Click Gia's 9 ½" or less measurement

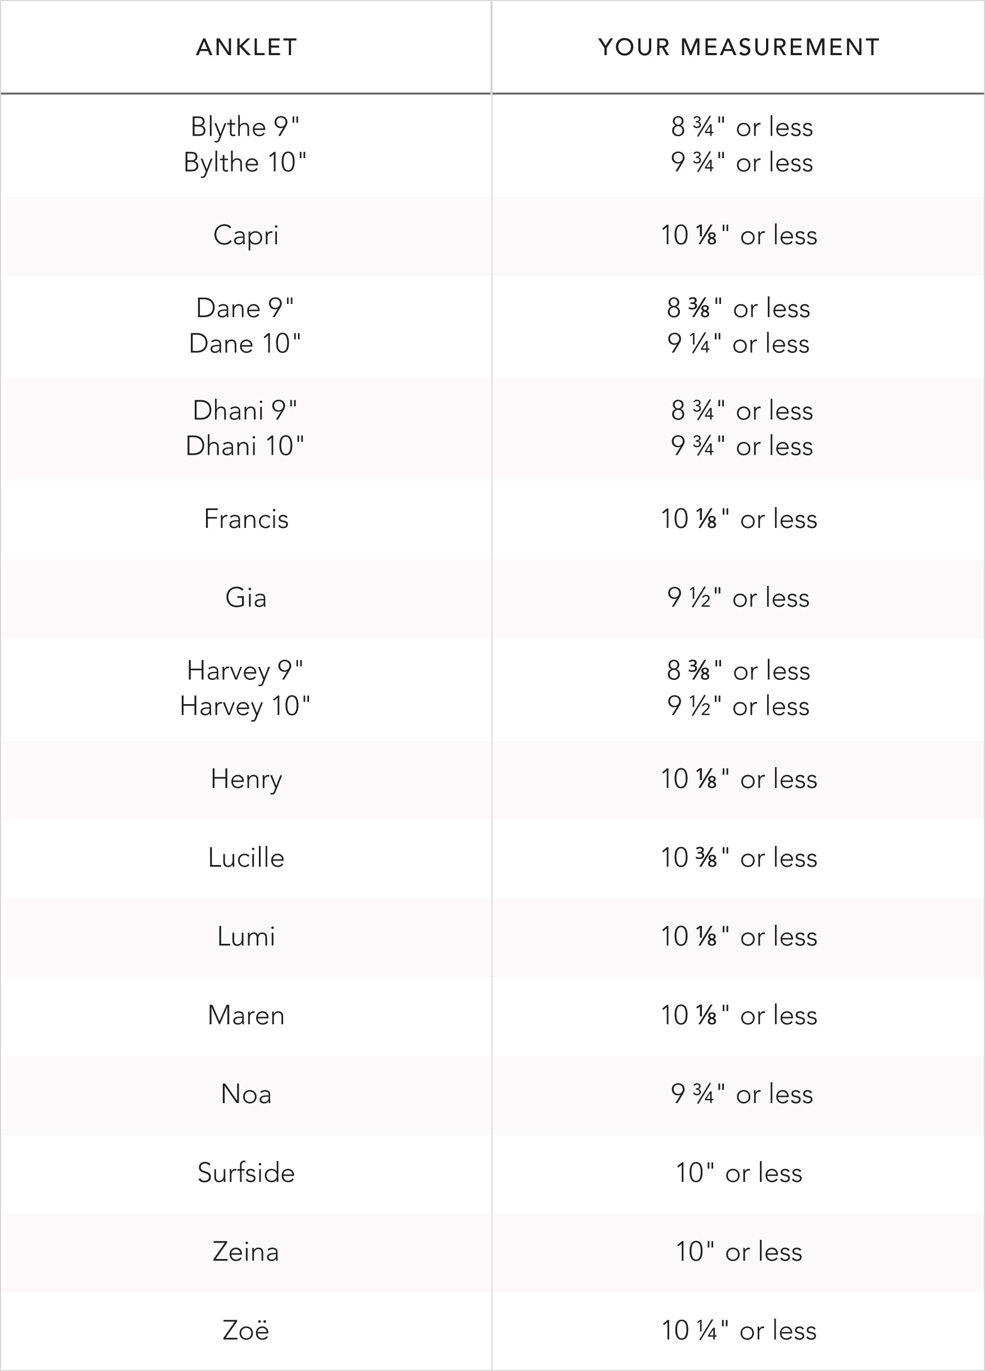(x=738, y=598)
